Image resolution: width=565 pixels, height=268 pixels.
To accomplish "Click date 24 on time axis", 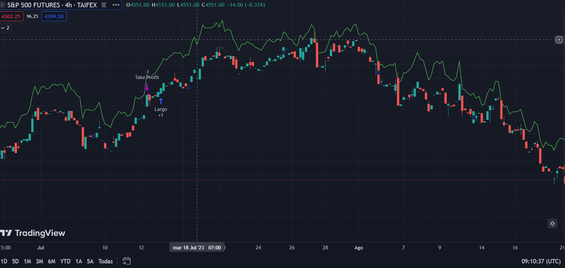I will [258, 248].
